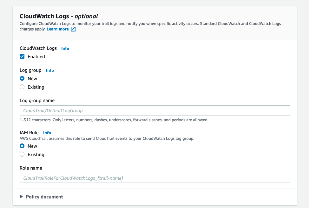Focus the Role name input box

155,178
